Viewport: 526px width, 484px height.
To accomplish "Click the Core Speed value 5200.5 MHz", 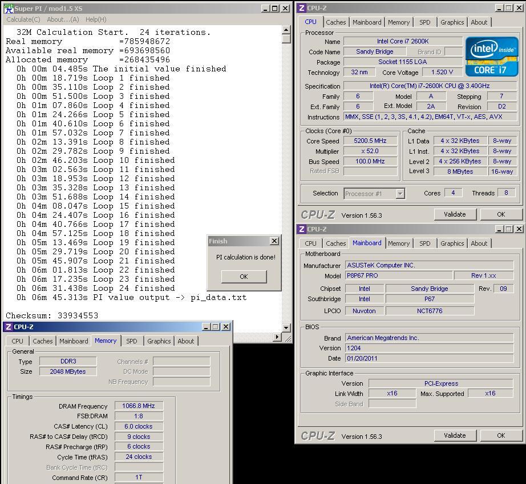I will click(x=370, y=141).
